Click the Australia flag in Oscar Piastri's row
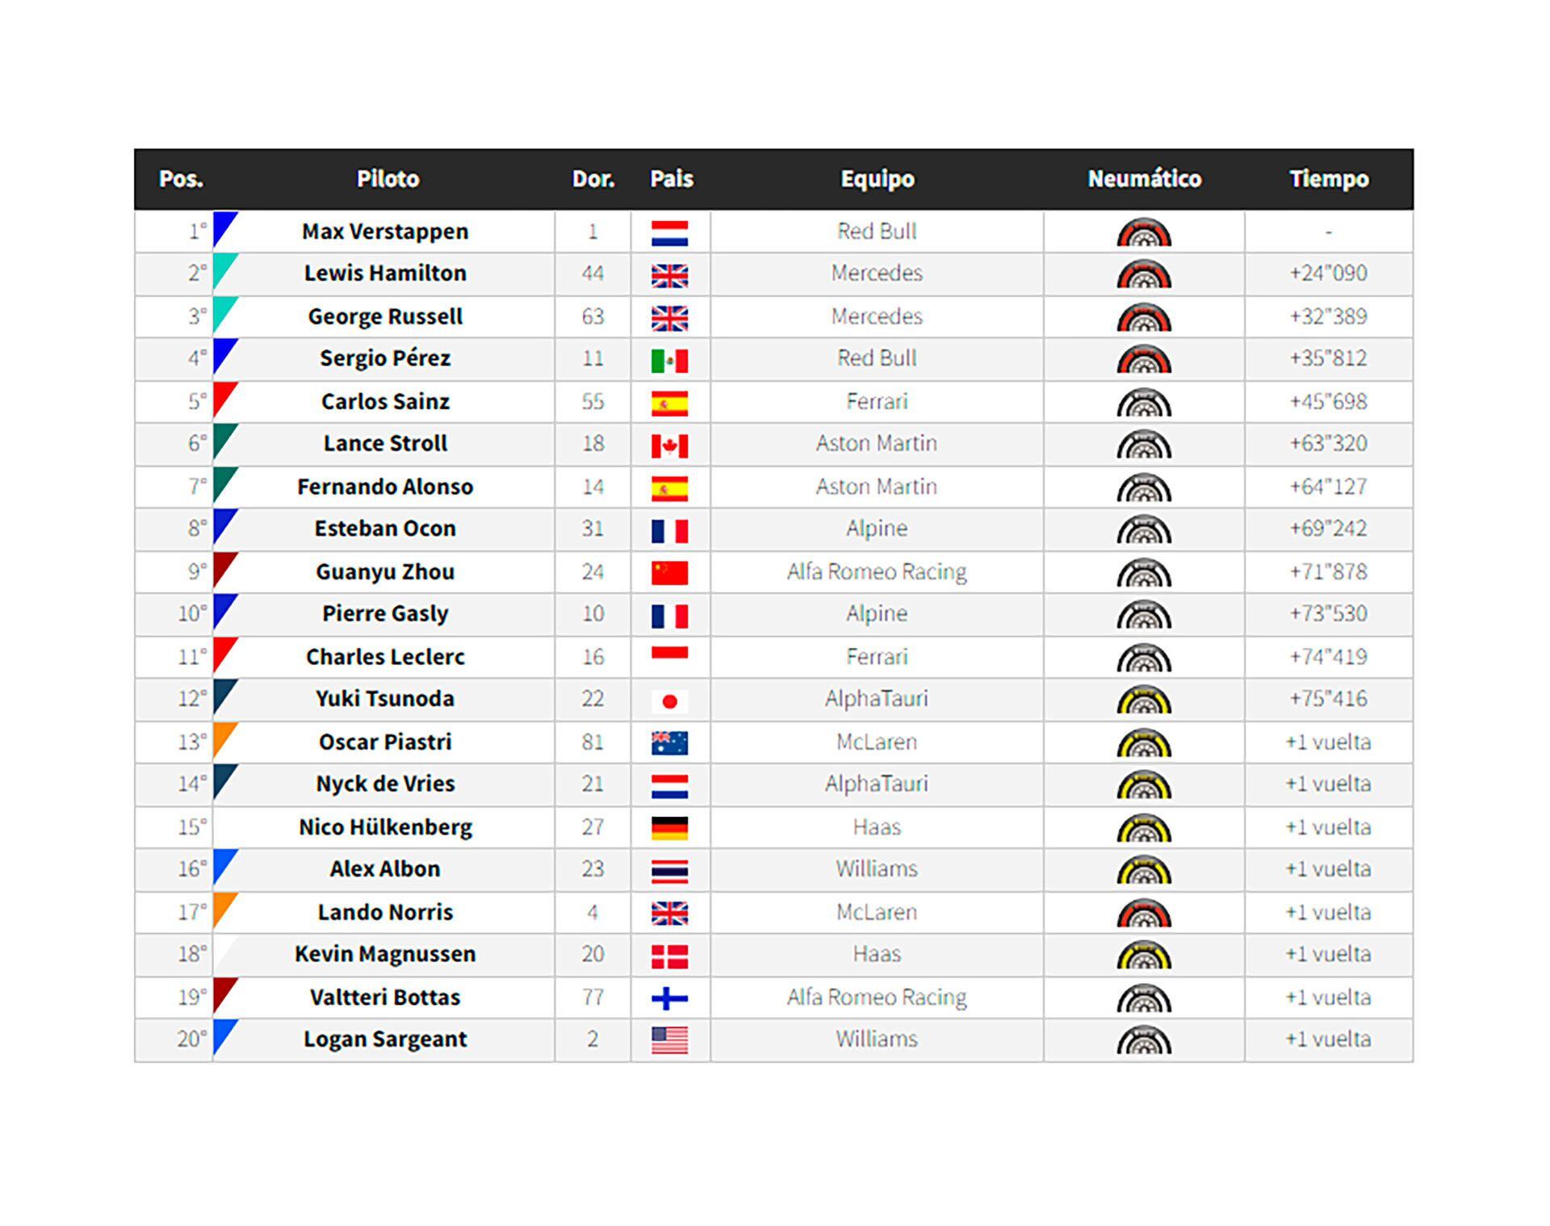Screen dimensions: 1550x1226 pyautogui.click(x=669, y=743)
